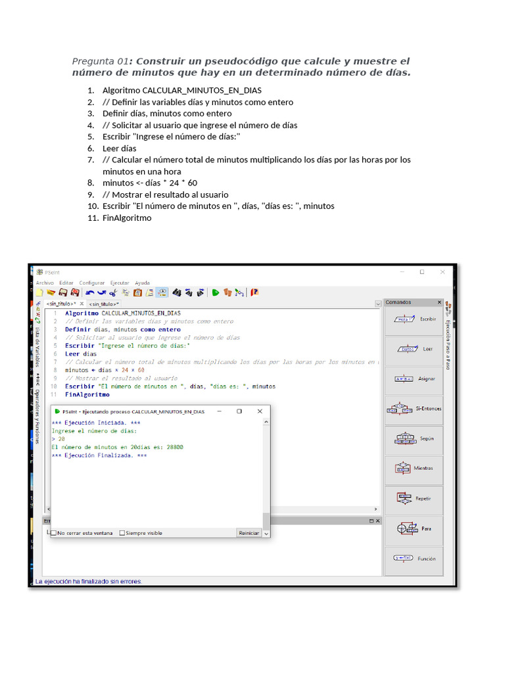Viewport: 505px width, 673px height.
Task: Click the Fix indentation icon
Action: [x=149, y=292]
